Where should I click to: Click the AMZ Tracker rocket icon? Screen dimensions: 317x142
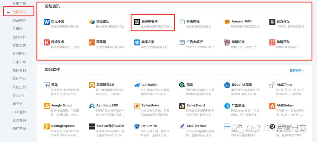click(182, 126)
